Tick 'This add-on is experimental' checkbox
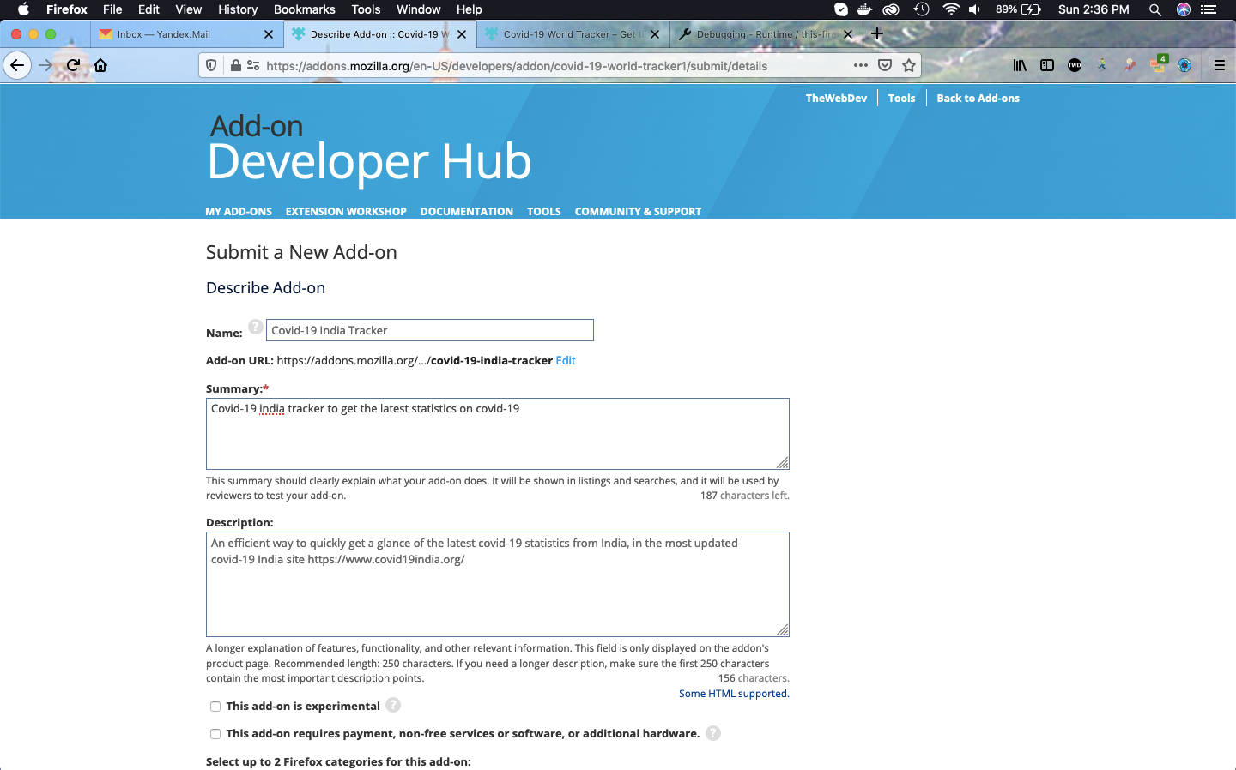This screenshot has width=1236, height=770. [x=215, y=707]
